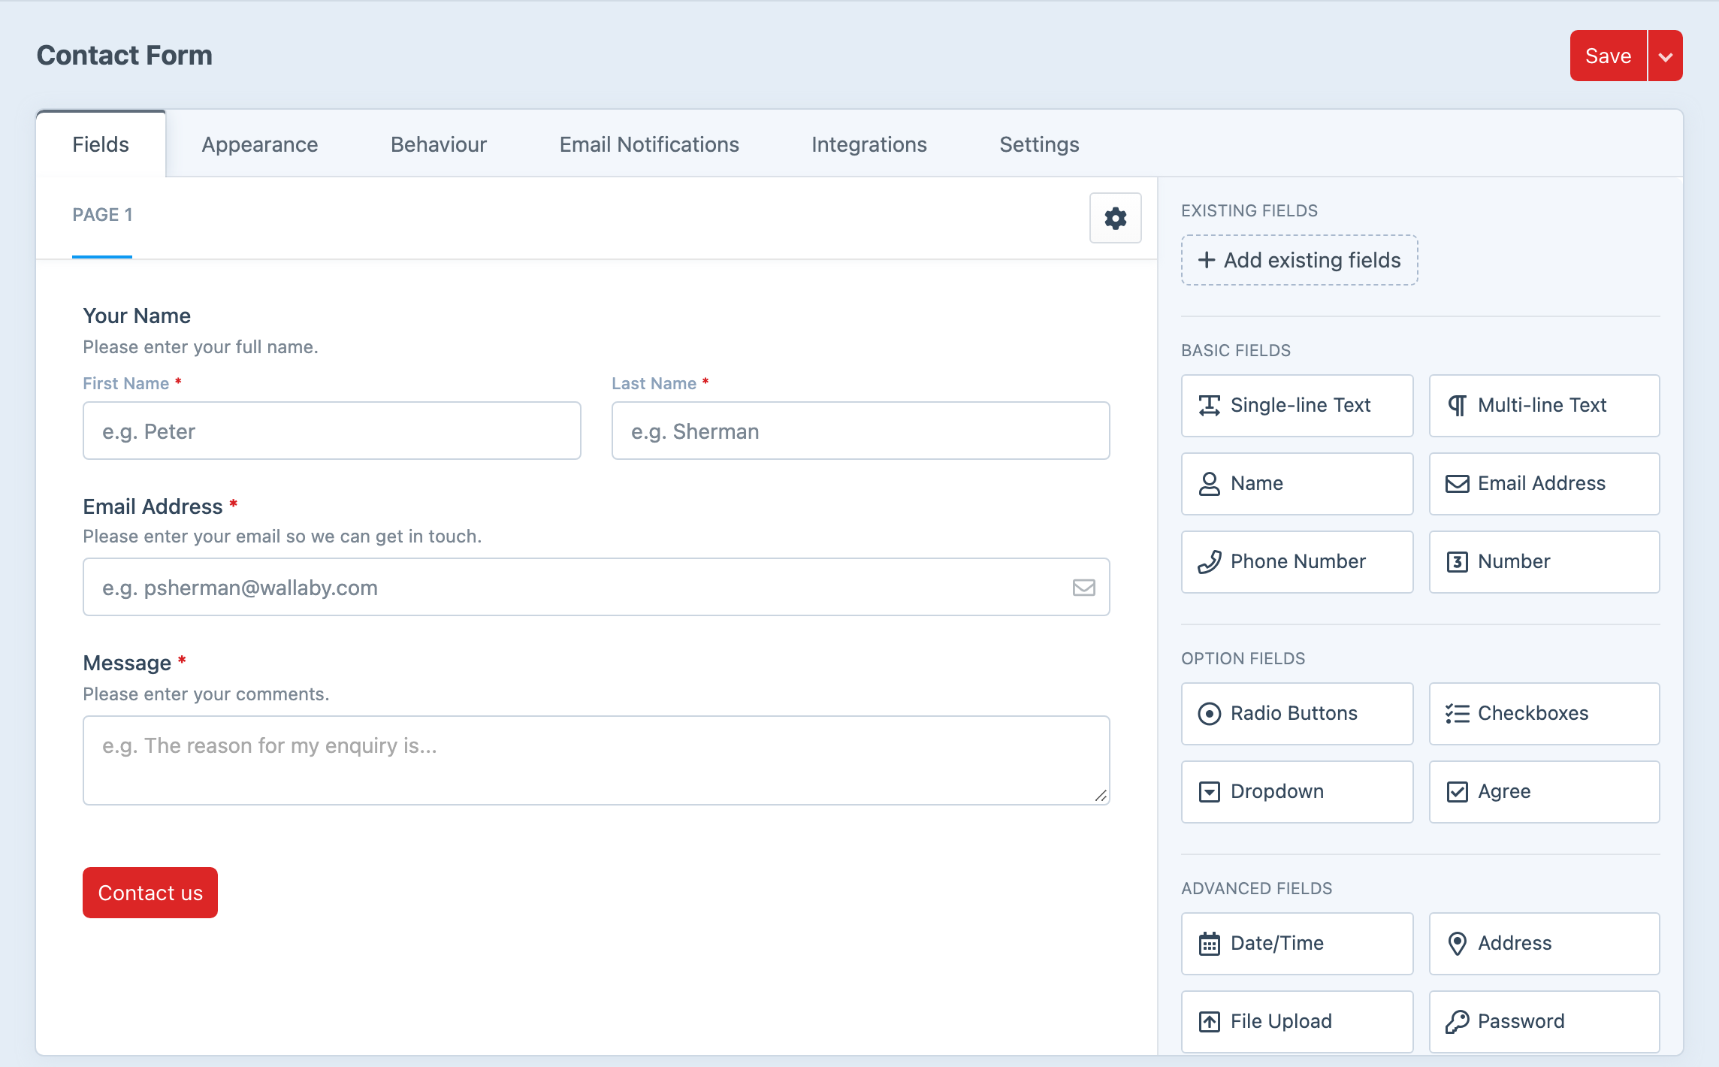This screenshot has width=1719, height=1067.
Task: Click the Phone Number handset icon
Action: tap(1209, 562)
